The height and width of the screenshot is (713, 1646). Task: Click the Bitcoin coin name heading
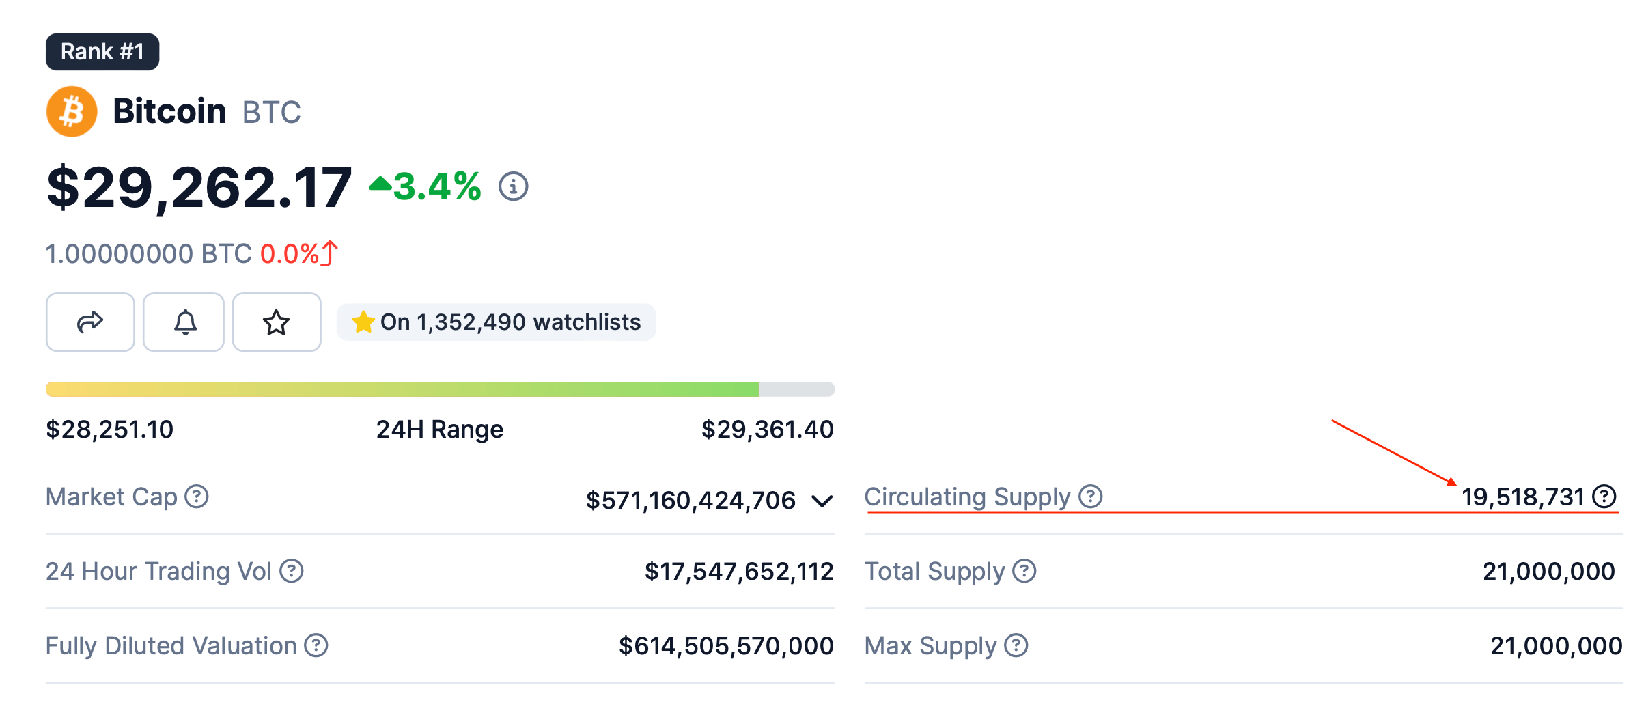point(169,111)
